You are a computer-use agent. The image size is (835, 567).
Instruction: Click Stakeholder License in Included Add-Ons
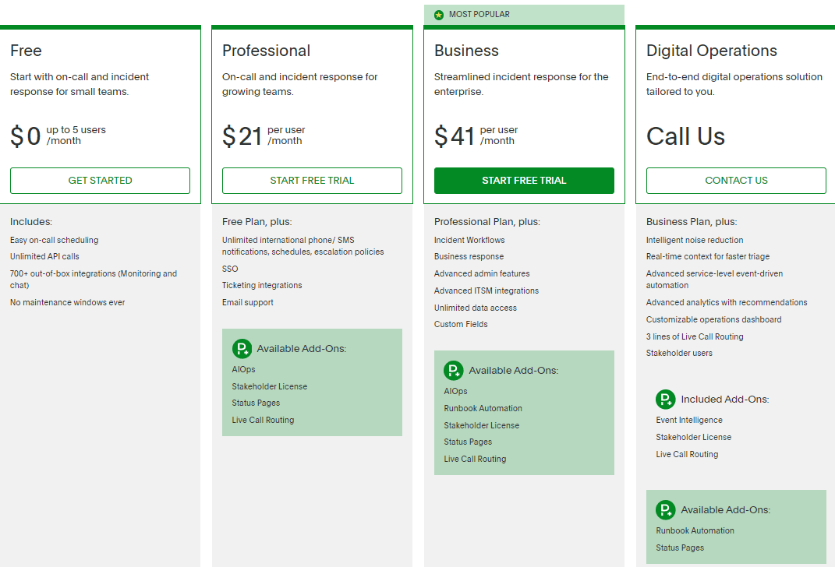pyautogui.click(x=693, y=437)
